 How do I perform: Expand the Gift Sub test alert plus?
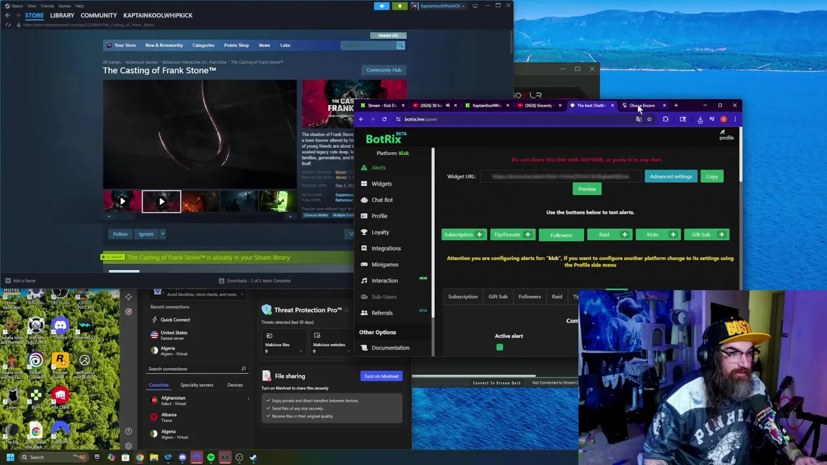coord(721,234)
